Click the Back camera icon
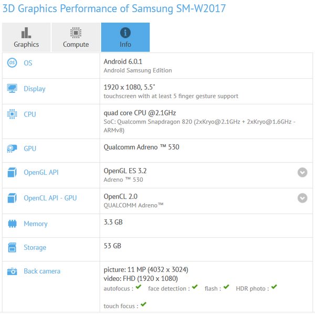The height and width of the screenshot is (314, 315). coord(12,271)
